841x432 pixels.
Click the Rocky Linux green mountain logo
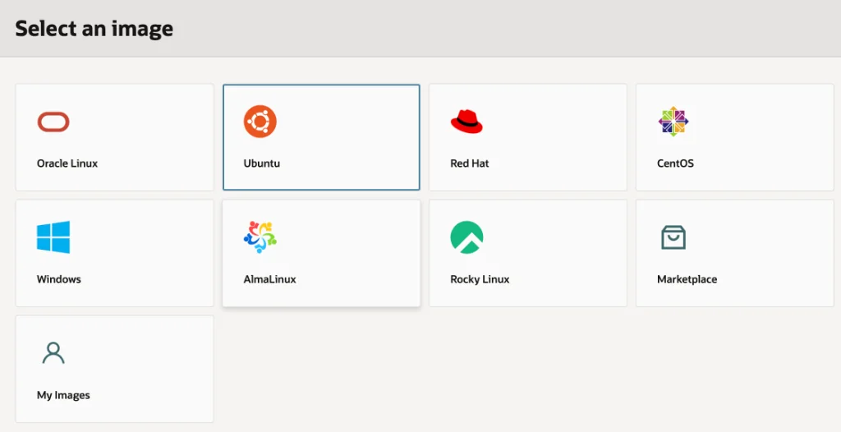click(x=466, y=237)
